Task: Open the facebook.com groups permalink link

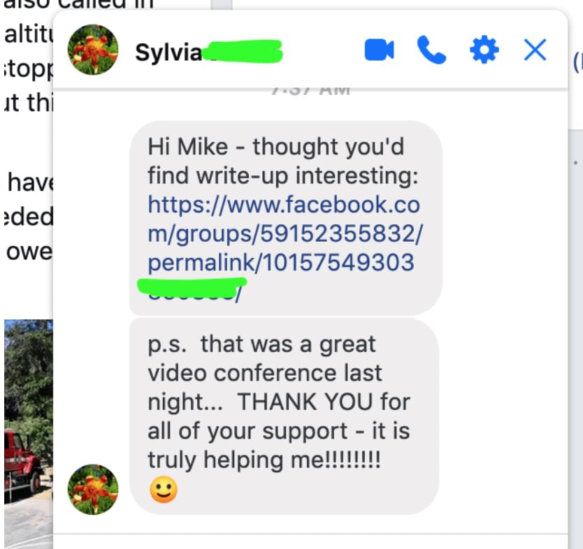Action: 285,233
